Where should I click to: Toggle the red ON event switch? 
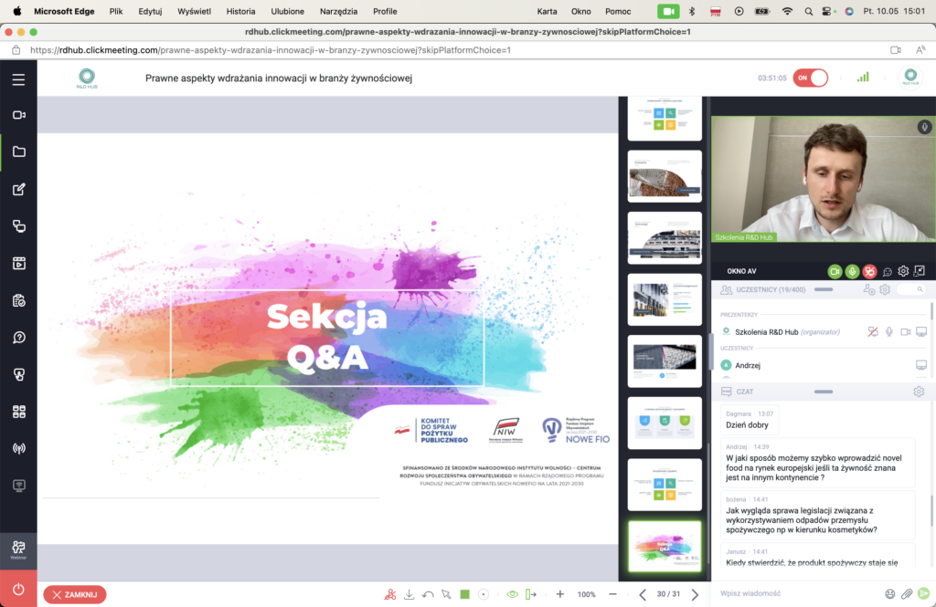[x=810, y=78]
